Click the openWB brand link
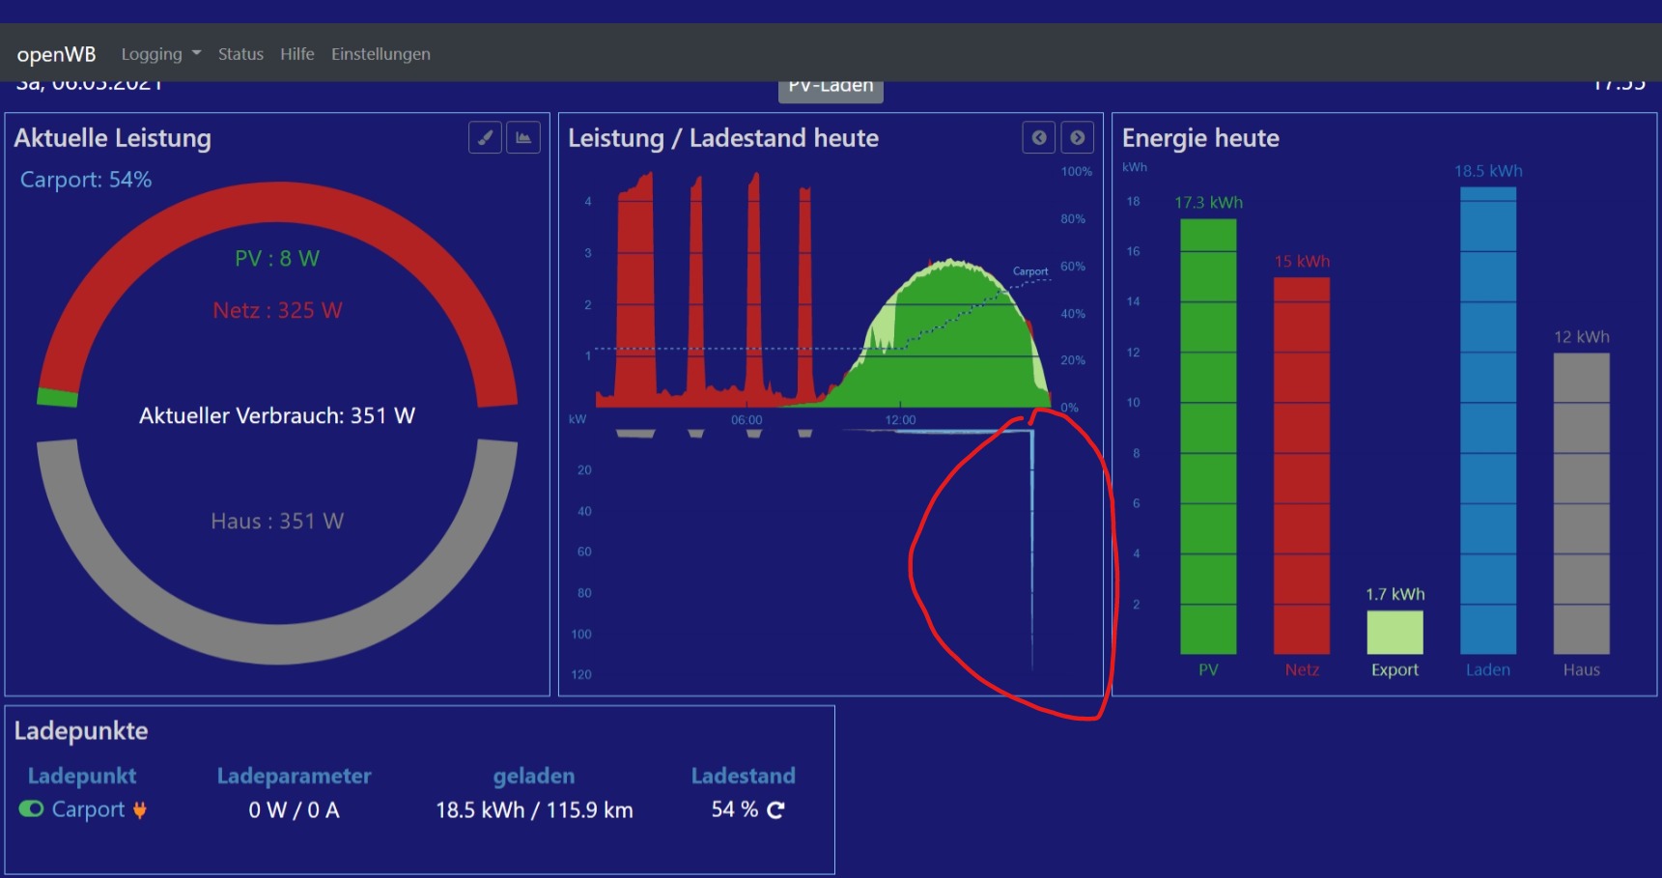Viewport: 1662px width, 878px height. (x=56, y=54)
